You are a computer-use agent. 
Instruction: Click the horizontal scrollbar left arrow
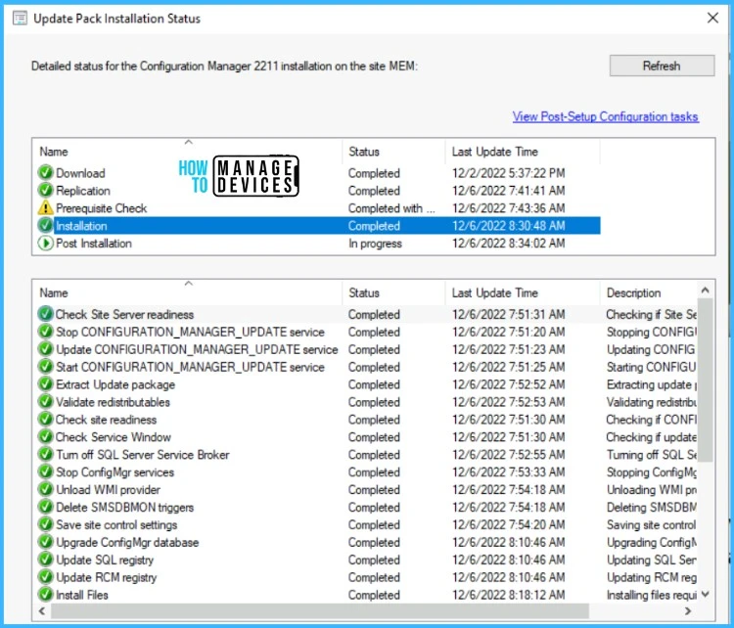tap(42, 610)
